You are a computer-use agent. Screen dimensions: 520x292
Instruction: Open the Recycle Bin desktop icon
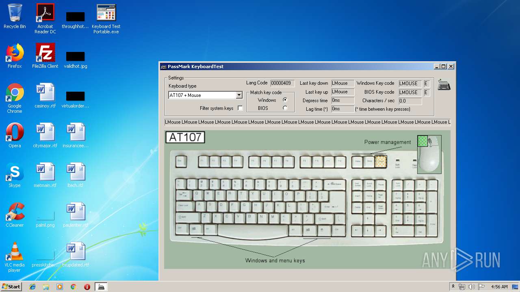coord(15,17)
